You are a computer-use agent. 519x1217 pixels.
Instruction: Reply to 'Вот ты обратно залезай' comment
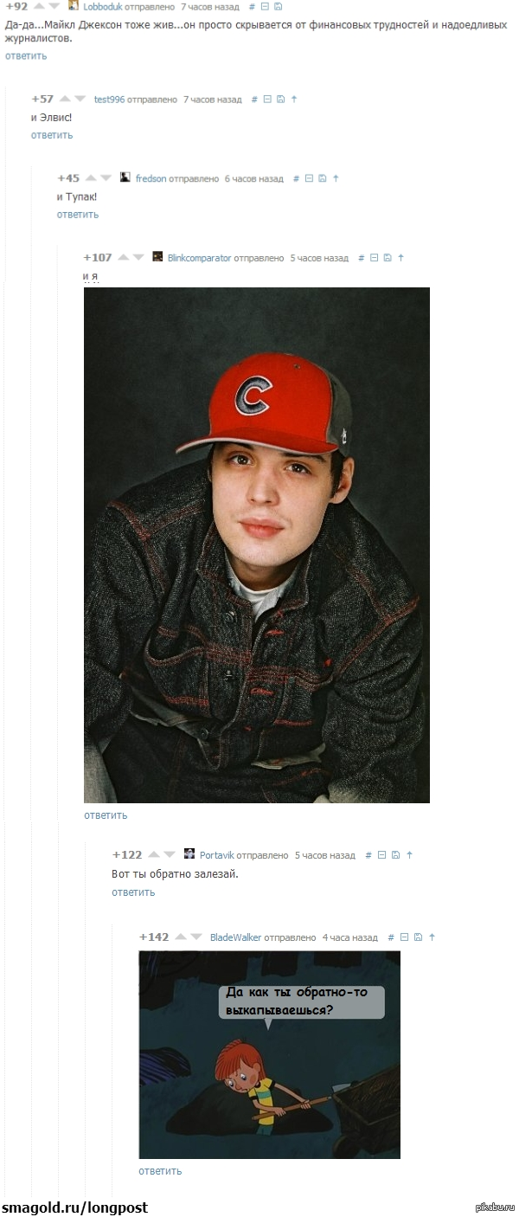133,892
